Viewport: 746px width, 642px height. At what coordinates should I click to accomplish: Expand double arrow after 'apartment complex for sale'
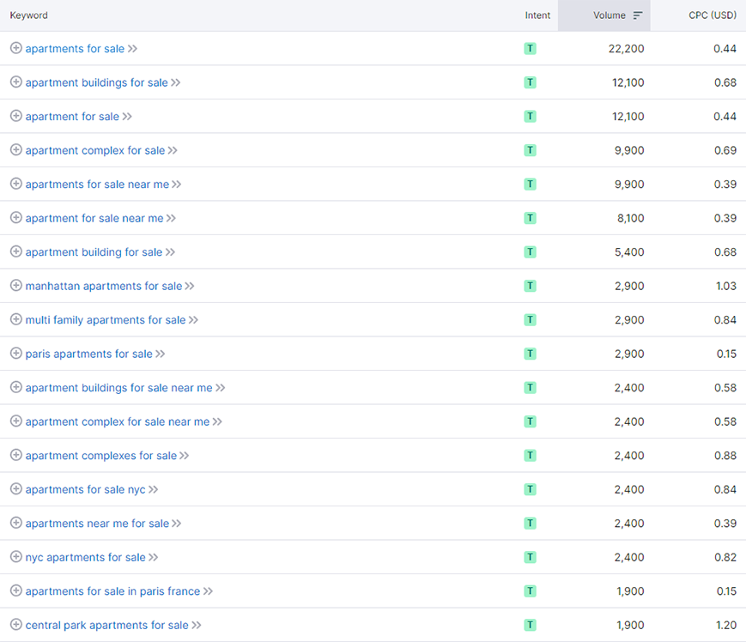[x=173, y=150]
